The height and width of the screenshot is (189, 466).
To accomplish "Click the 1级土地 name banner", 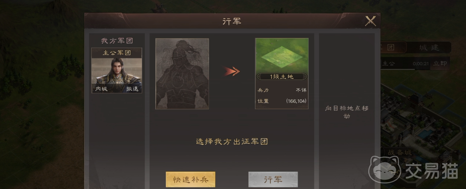I will point(282,76).
